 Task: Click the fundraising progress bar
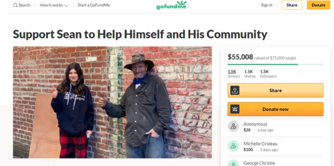coord(276,64)
